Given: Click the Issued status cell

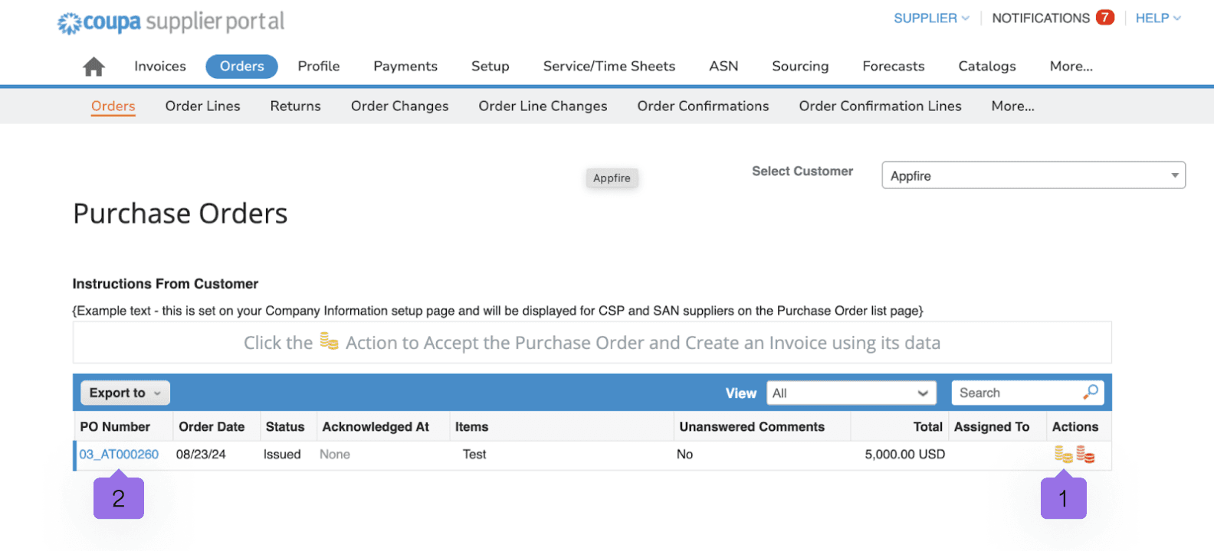Looking at the screenshot, I should click(282, 455).
